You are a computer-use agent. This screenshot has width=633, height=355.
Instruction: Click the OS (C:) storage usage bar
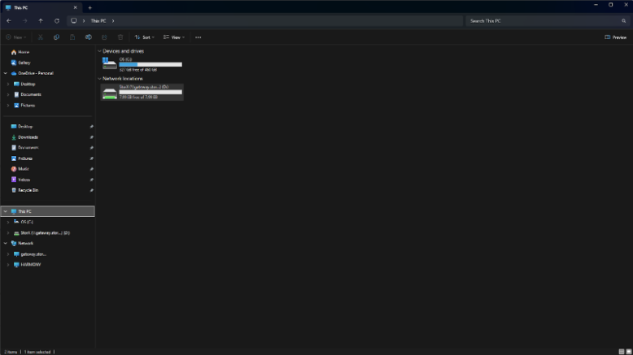pyautogui.click(x=151, y=64)
